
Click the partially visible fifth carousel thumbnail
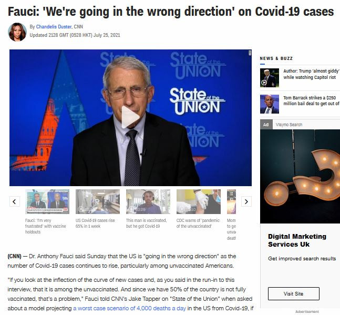[231, 201]
